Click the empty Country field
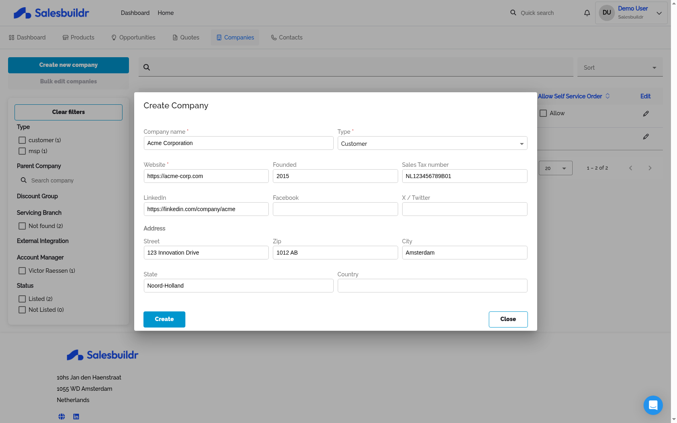 coord(432,286)
